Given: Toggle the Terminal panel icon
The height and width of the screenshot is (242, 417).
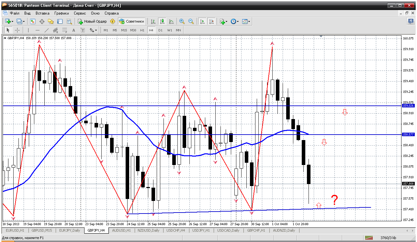Looking at the screenshot, I should pos(60,21).
